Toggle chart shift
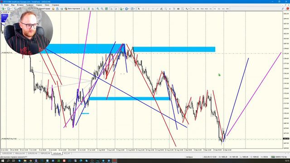The image size is (290, 163). 116,9
